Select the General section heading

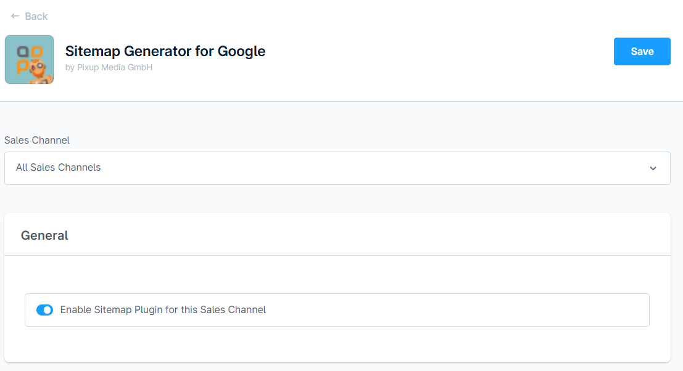pos(44,235)
